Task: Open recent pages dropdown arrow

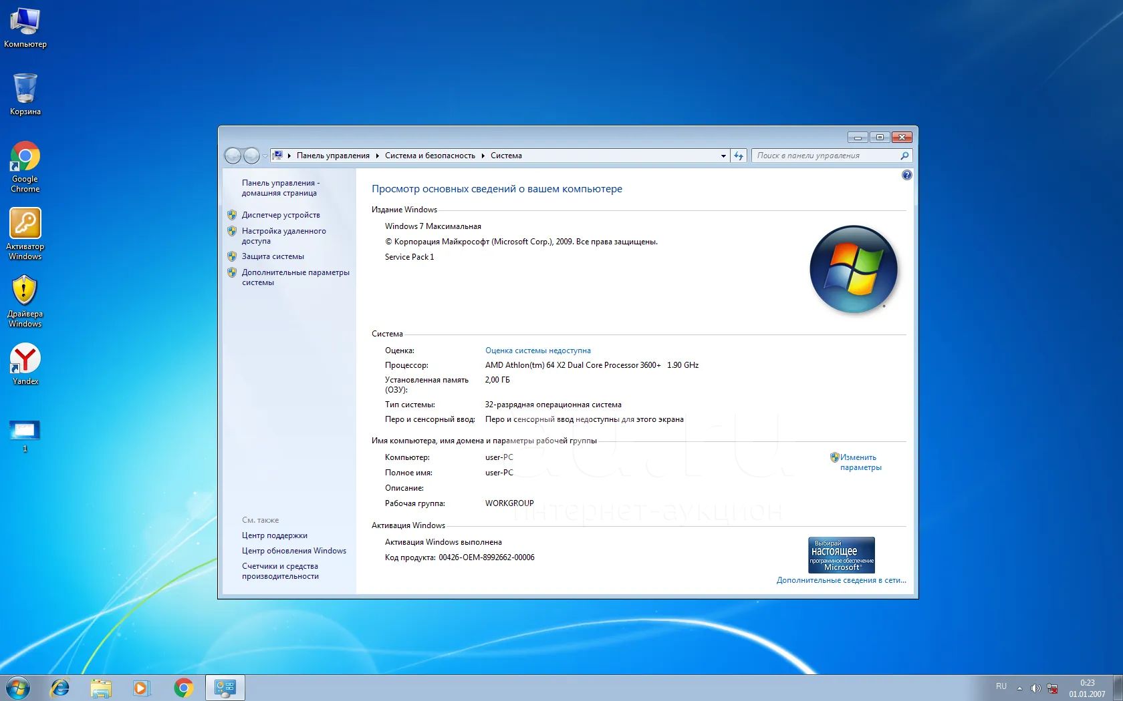Action: pos(265,156)
